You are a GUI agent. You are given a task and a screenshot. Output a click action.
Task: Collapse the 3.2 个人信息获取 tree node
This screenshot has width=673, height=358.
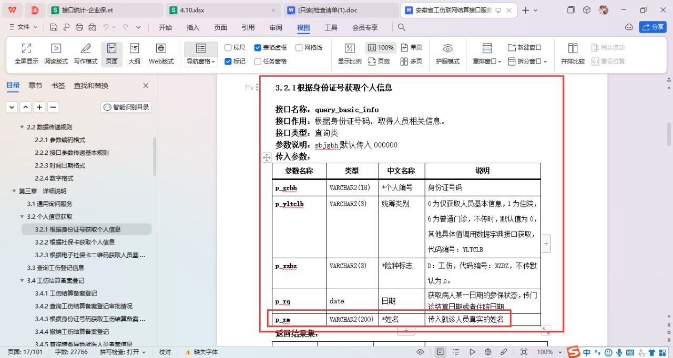23,216
